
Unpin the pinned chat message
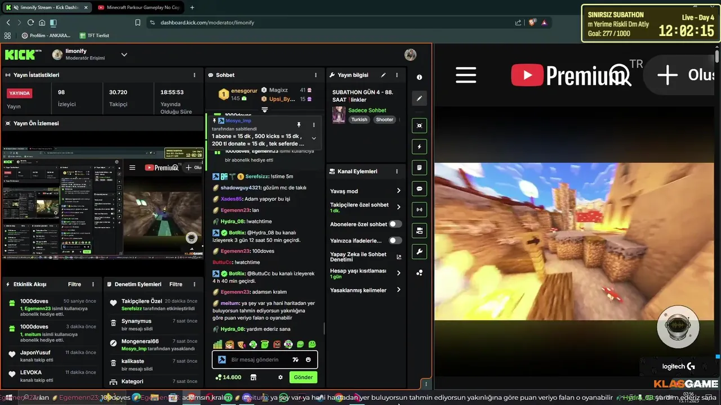click(x=299, y=125)
